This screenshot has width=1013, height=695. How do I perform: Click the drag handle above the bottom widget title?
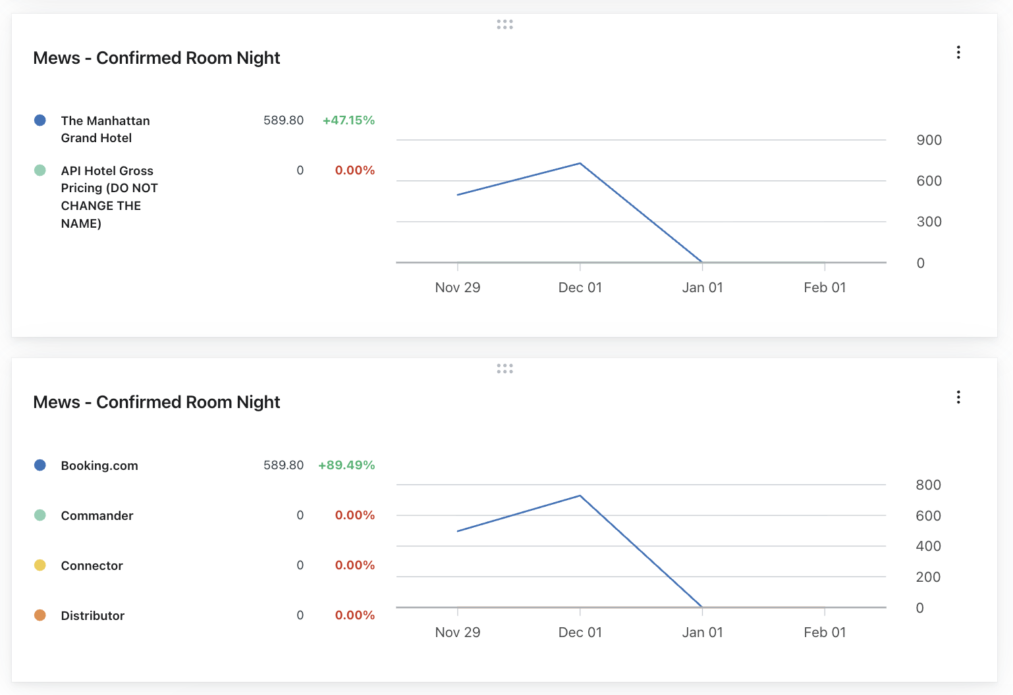click(505, 369)
